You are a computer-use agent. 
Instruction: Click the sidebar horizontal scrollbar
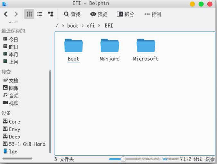coord(17,159)
